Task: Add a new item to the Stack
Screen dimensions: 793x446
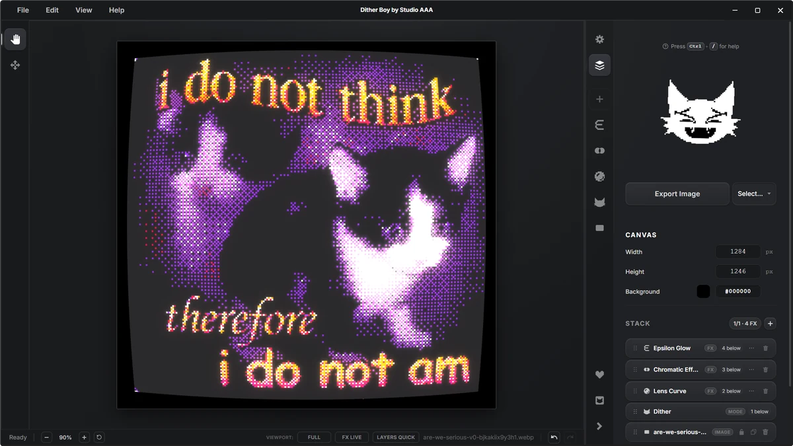Action: coord(771,324)
